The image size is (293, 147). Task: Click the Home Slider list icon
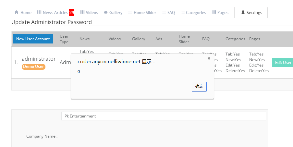[130, 13]
